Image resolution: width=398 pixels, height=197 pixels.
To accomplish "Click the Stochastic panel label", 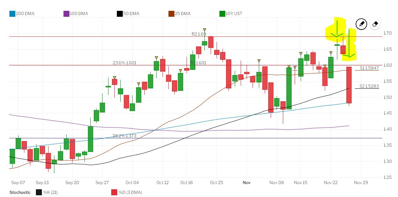I will [x=20, y=192].
